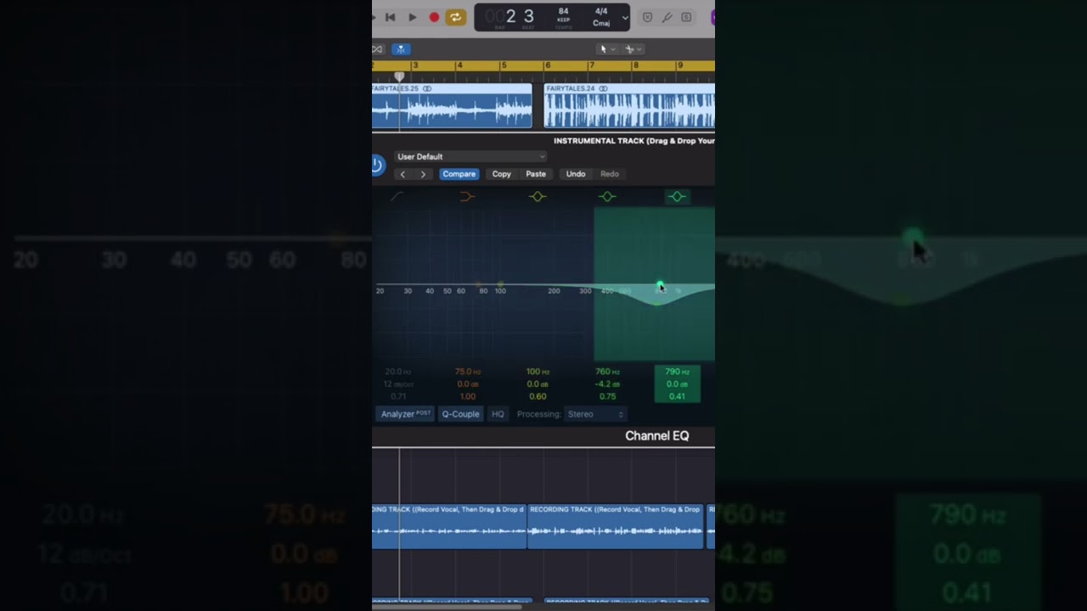
Task: Toggle the blue catch playhead button
Action: (x=401, y=49)
